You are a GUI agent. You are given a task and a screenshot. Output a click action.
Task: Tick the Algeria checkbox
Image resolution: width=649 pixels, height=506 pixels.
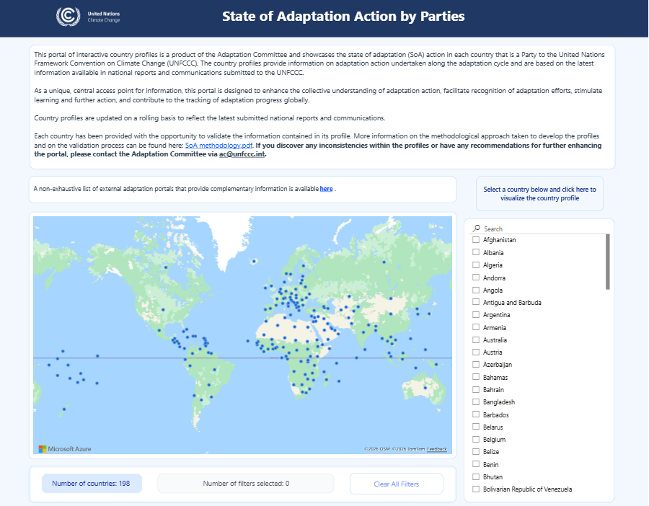pyautogui.click(x=476, y=265)
